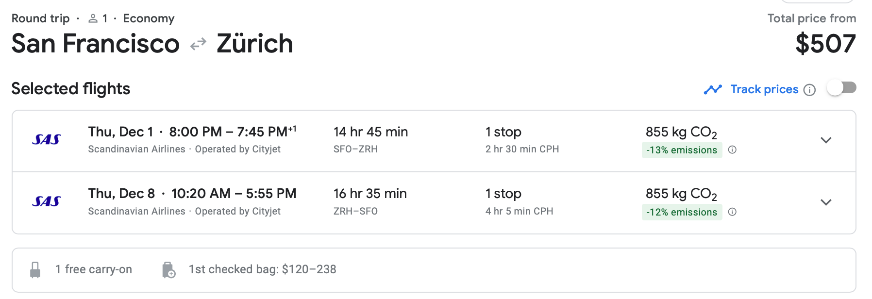Image resolution: width=872 pixels, height=299 pixels.
Task: Enable the Track prices toggle
Action: pyautogui.click(x=841, y=88)
